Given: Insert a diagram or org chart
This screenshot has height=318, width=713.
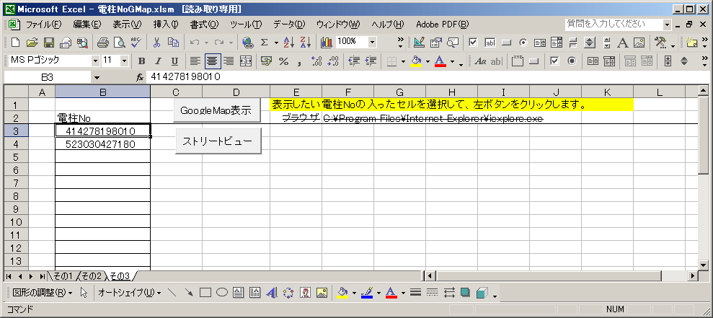Looking at the screenshot, I should point(288,293).
